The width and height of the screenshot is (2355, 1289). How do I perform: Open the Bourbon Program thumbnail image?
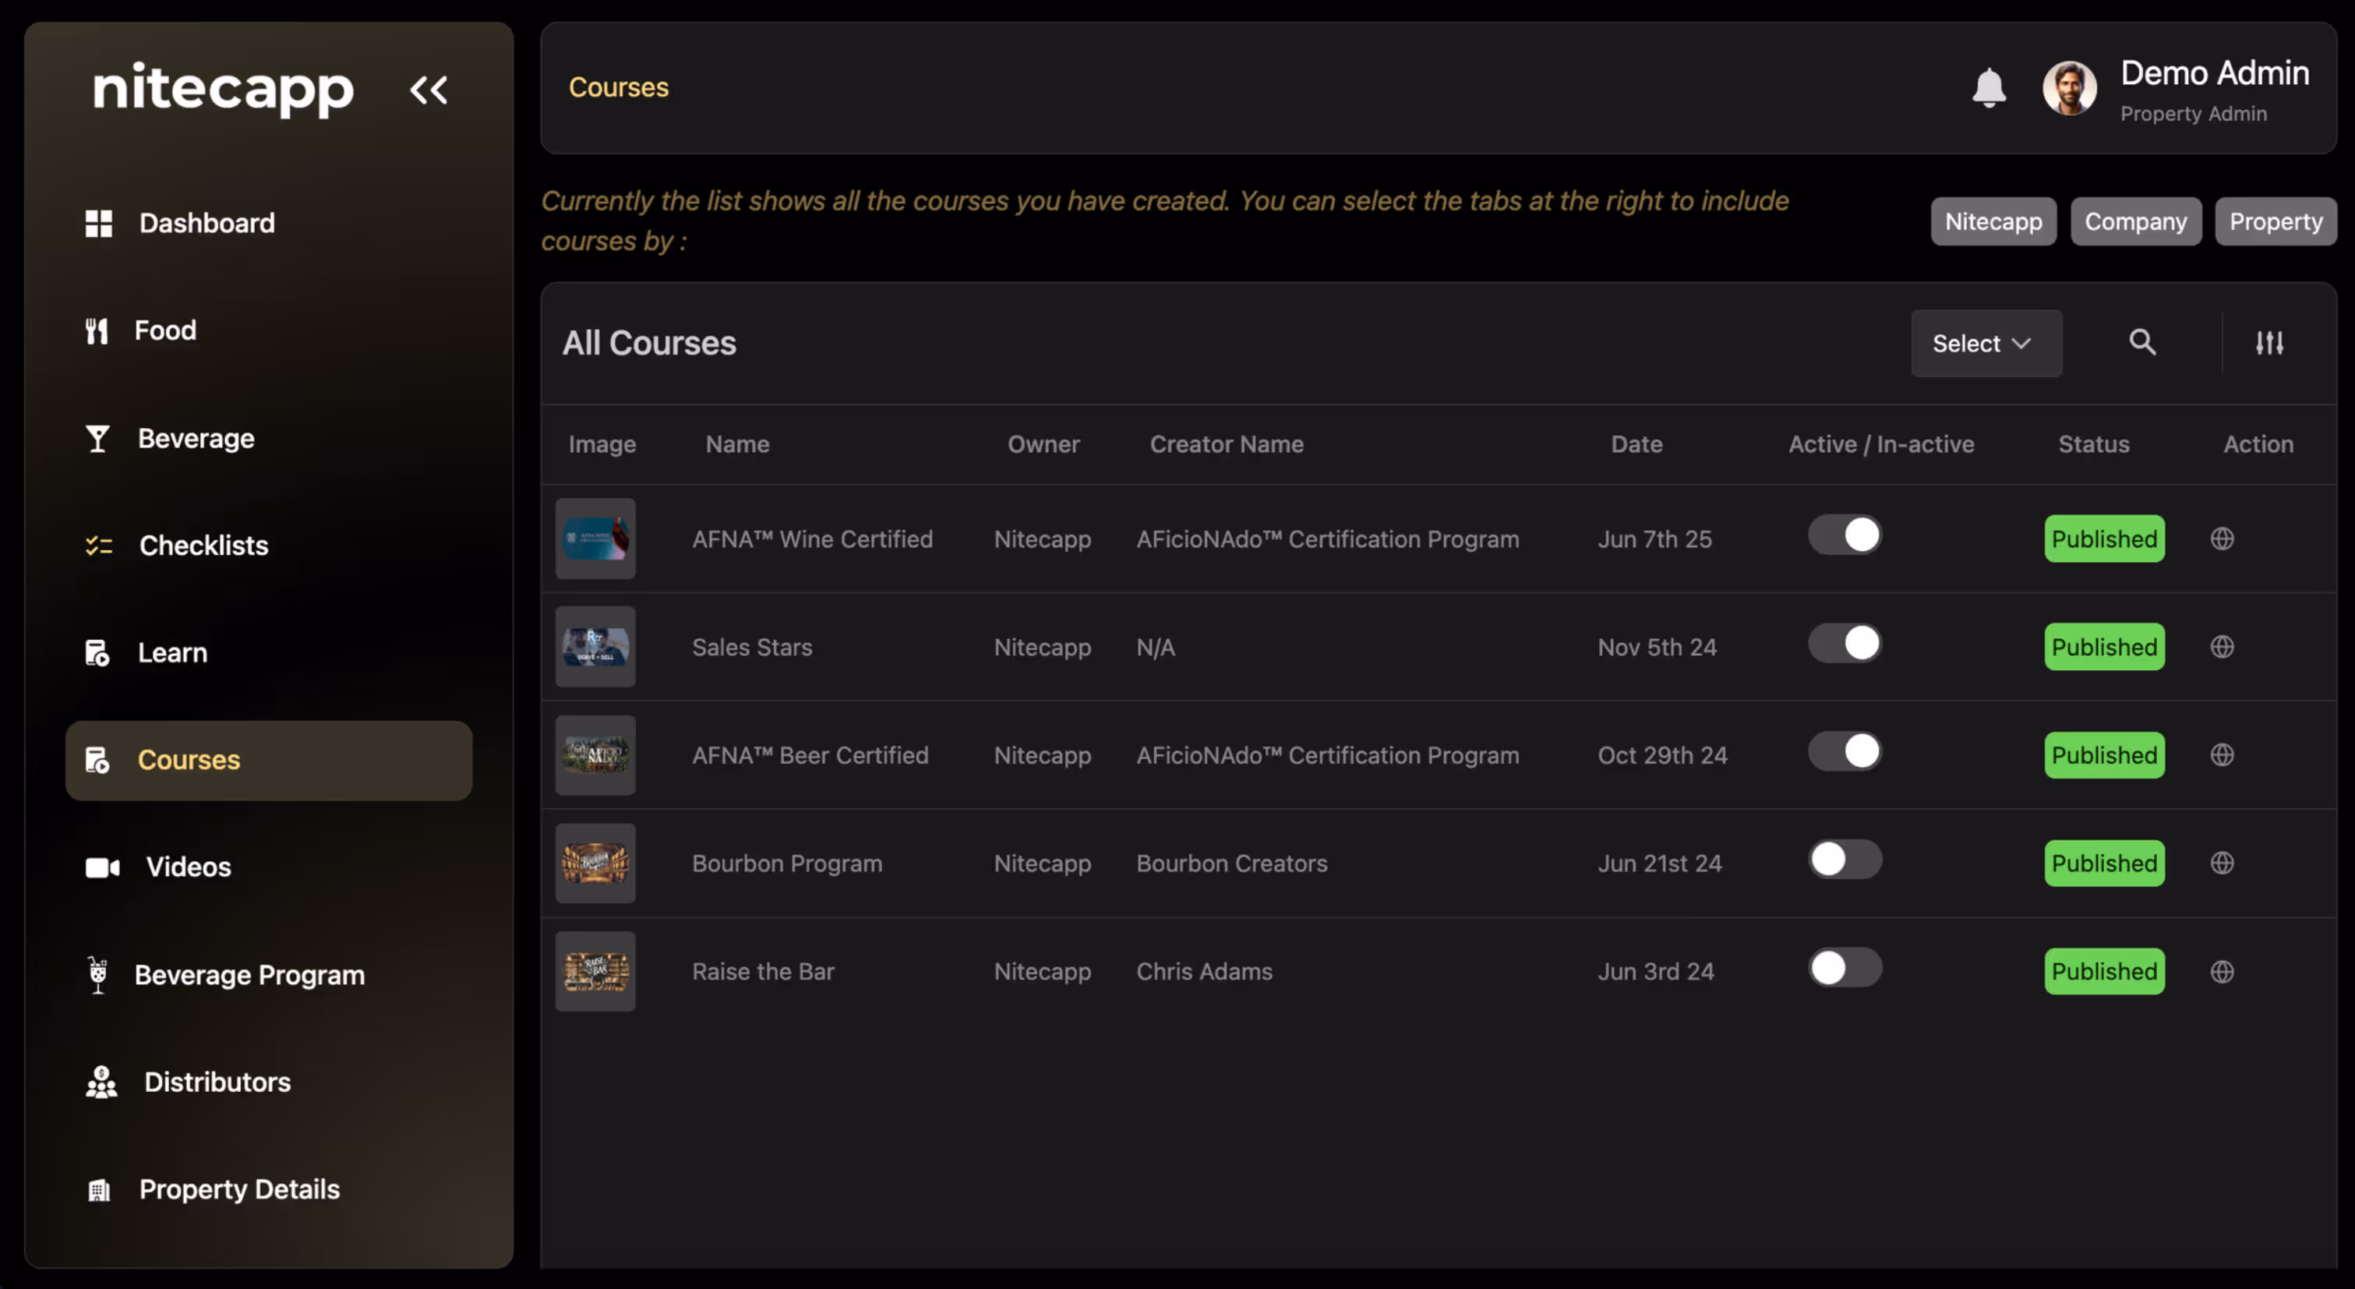(x=595, y=862)
